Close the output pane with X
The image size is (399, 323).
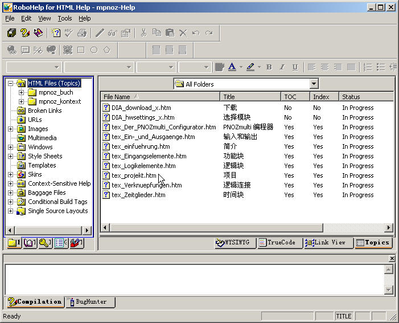[392, 259]
